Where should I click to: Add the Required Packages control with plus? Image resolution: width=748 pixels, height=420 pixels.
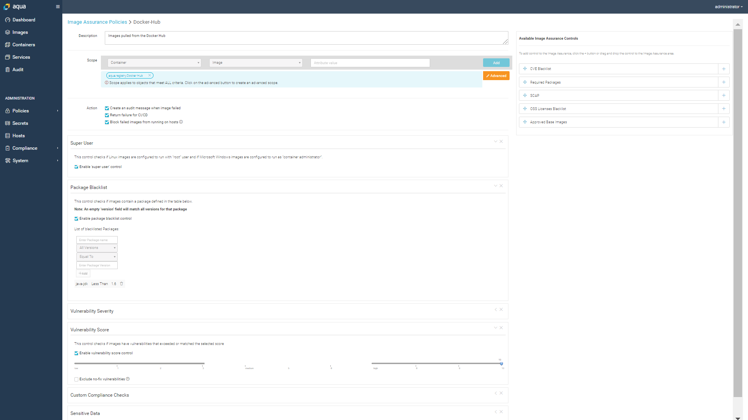[724, 82]
